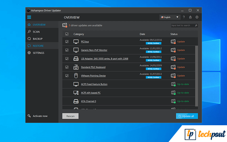The width and height of the screenshot is (227, 142).
Task: Open the ATA Channel 0 link
Action: click(89, 101)
